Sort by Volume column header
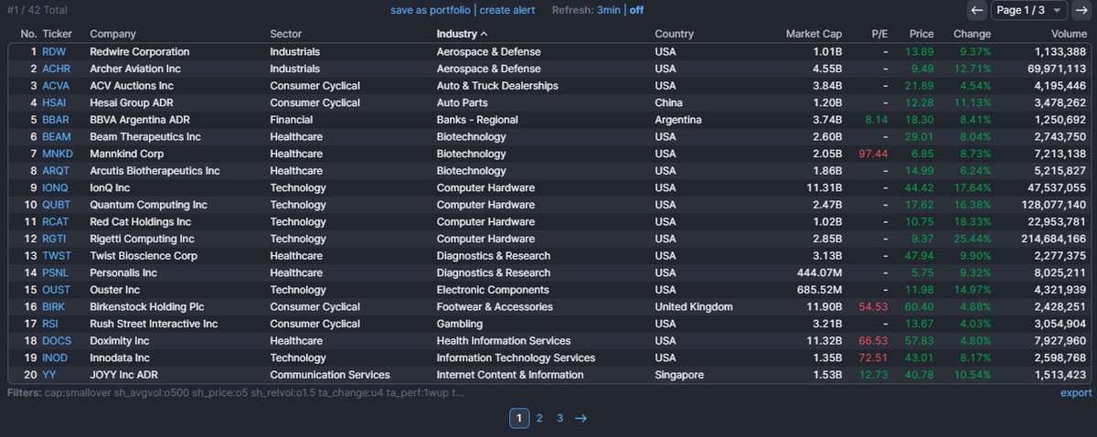The height and width of the screenshot is (437, 1097). coord(1067,34)
